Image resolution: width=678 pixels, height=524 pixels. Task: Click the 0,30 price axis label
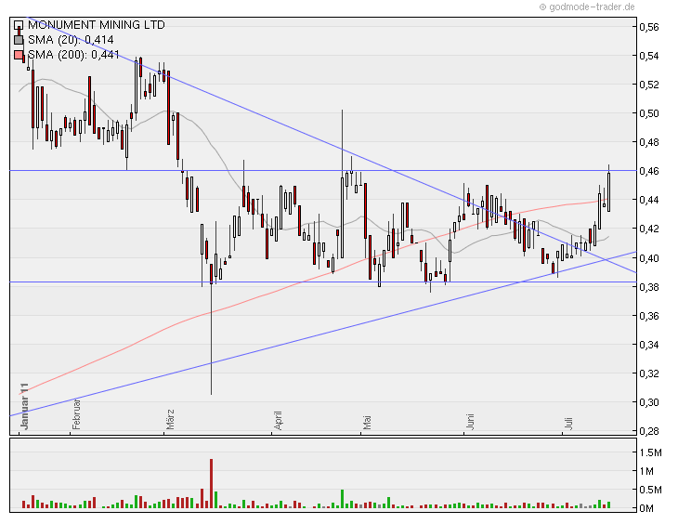(649, 402)
